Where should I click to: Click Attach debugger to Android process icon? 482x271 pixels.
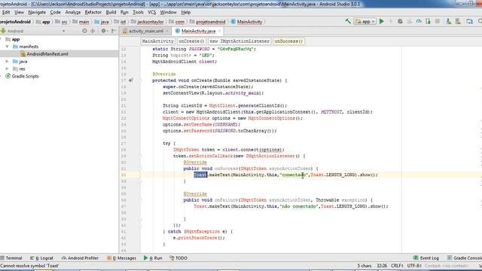(x=429, y=21)
